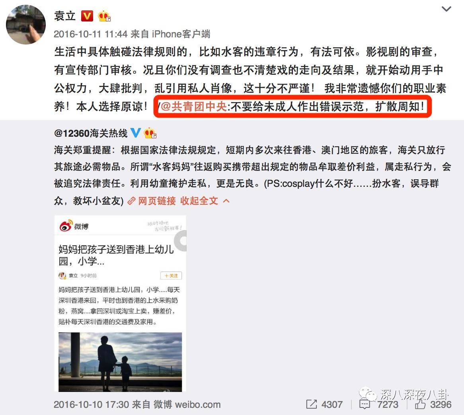The height and width of the screenshot is (415, 464).
Task: Open comments via the 7273 comment icon
Action: click(364, 404)
